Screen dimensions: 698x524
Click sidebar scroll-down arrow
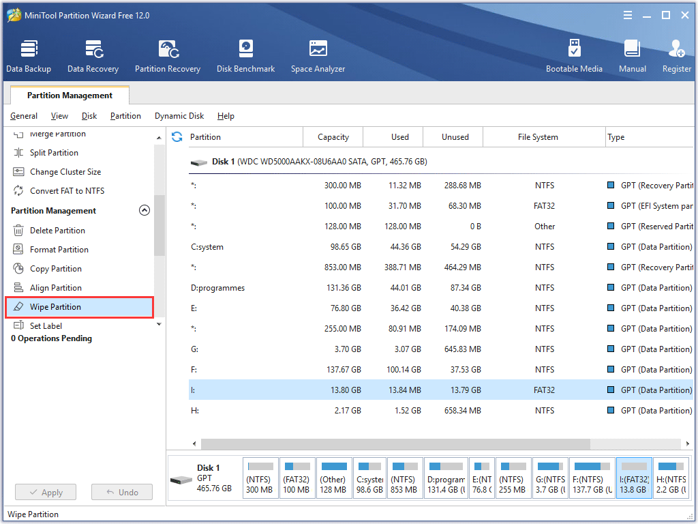[x=159, y=324]
